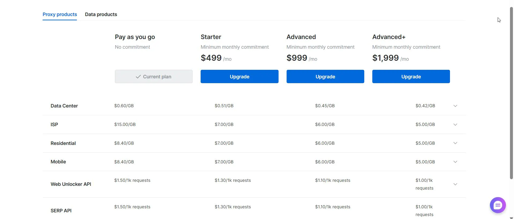The height and width of the screenshot is (219, 514).
Task: Click the SERP API label
Action: [x=61, y=211]
